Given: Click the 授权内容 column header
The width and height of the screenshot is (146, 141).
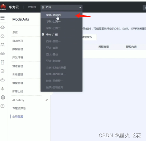Looking at the screenshot, I should (x=131, y=47).
